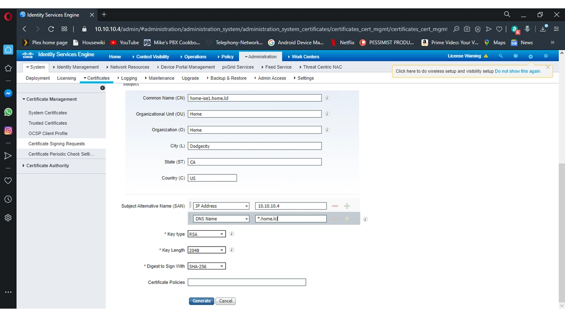The height and width of the screenshot is (317, 565).
Task: Switch to Identity Management tab
Action: (x=76, y=67)
